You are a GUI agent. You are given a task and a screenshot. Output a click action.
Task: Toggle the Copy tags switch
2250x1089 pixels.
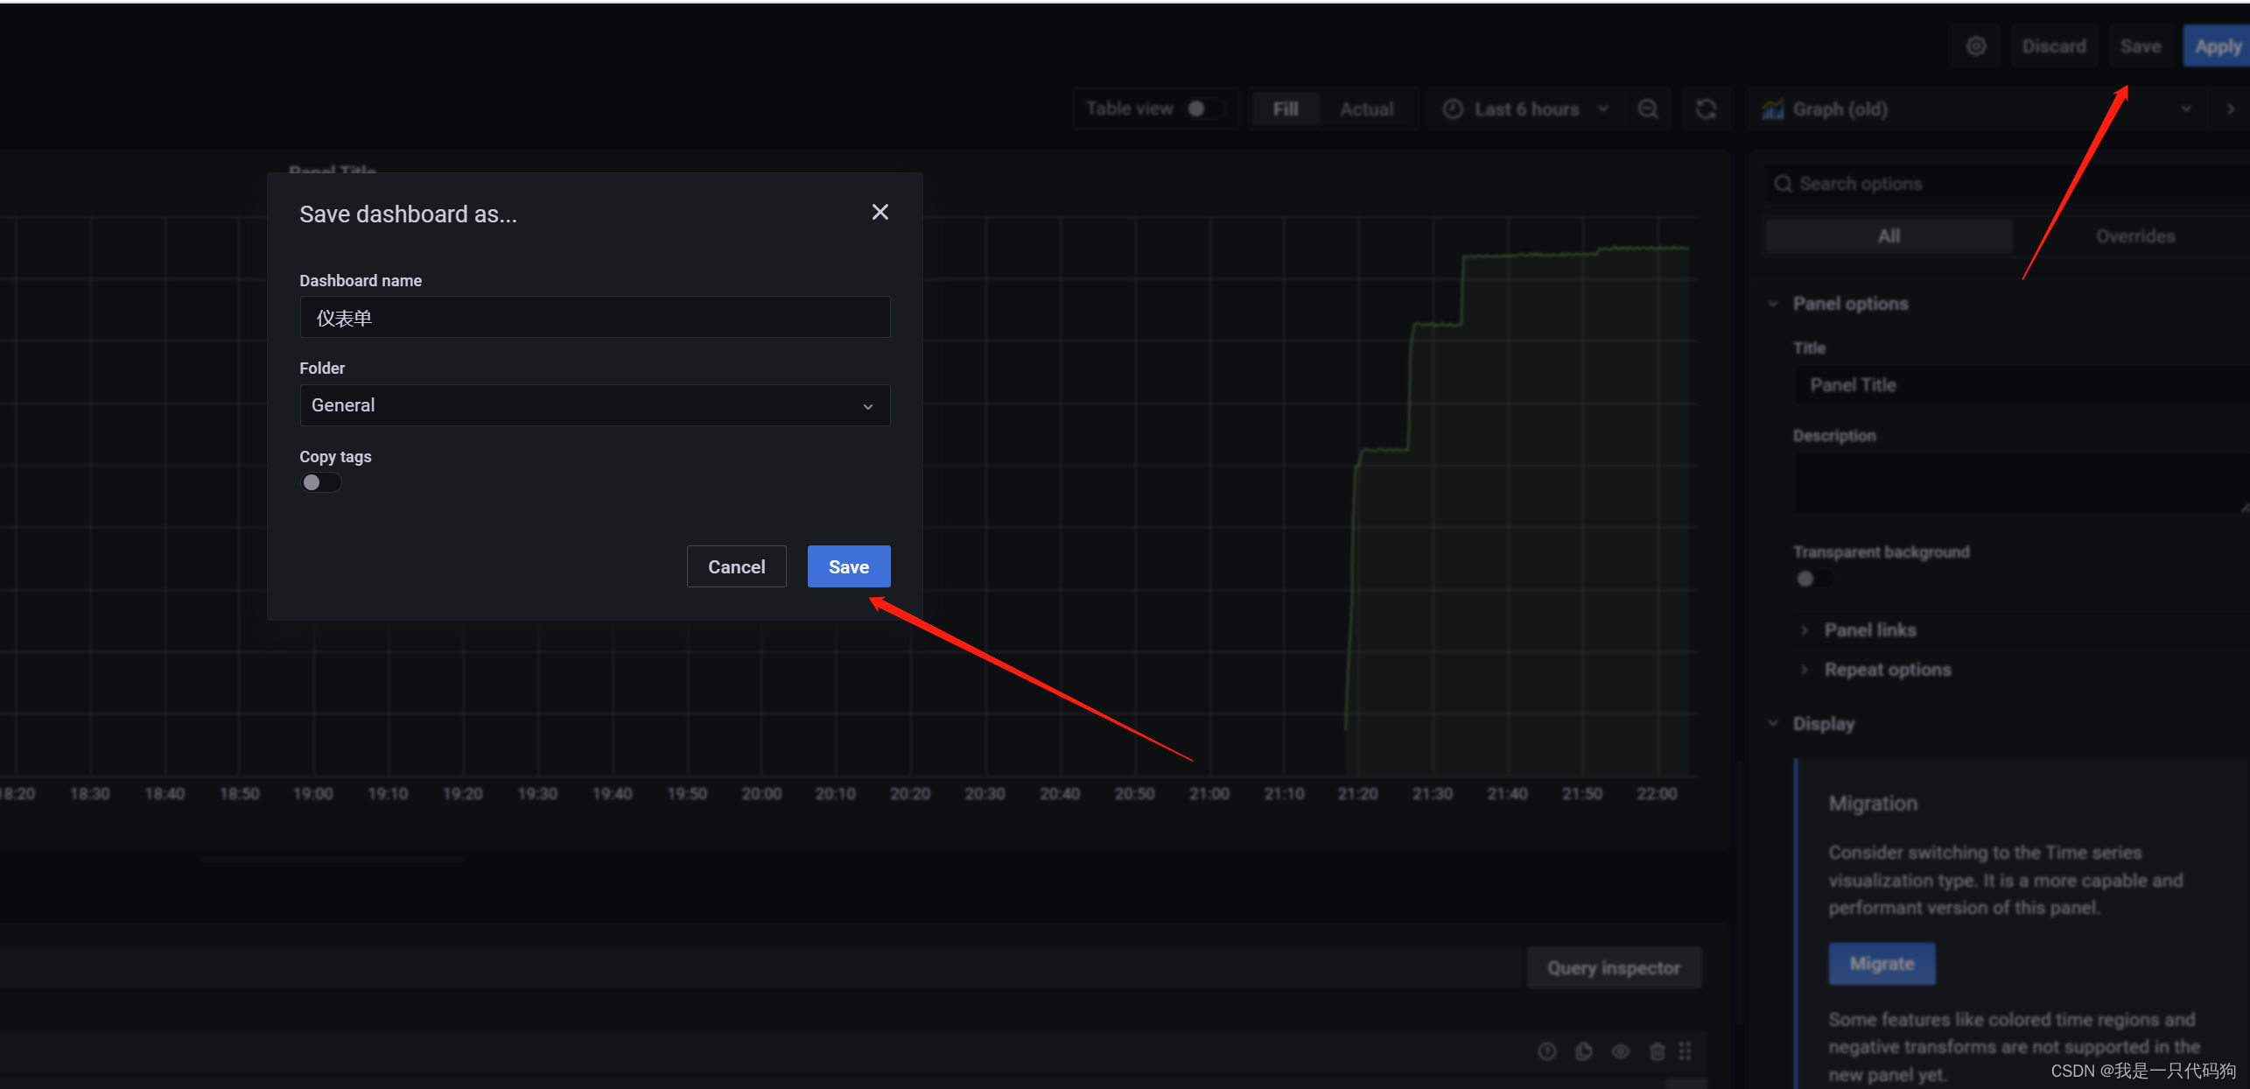click(320, 482)
